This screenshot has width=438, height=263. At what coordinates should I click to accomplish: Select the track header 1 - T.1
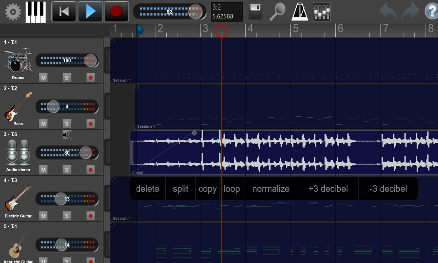click(10, 42)
